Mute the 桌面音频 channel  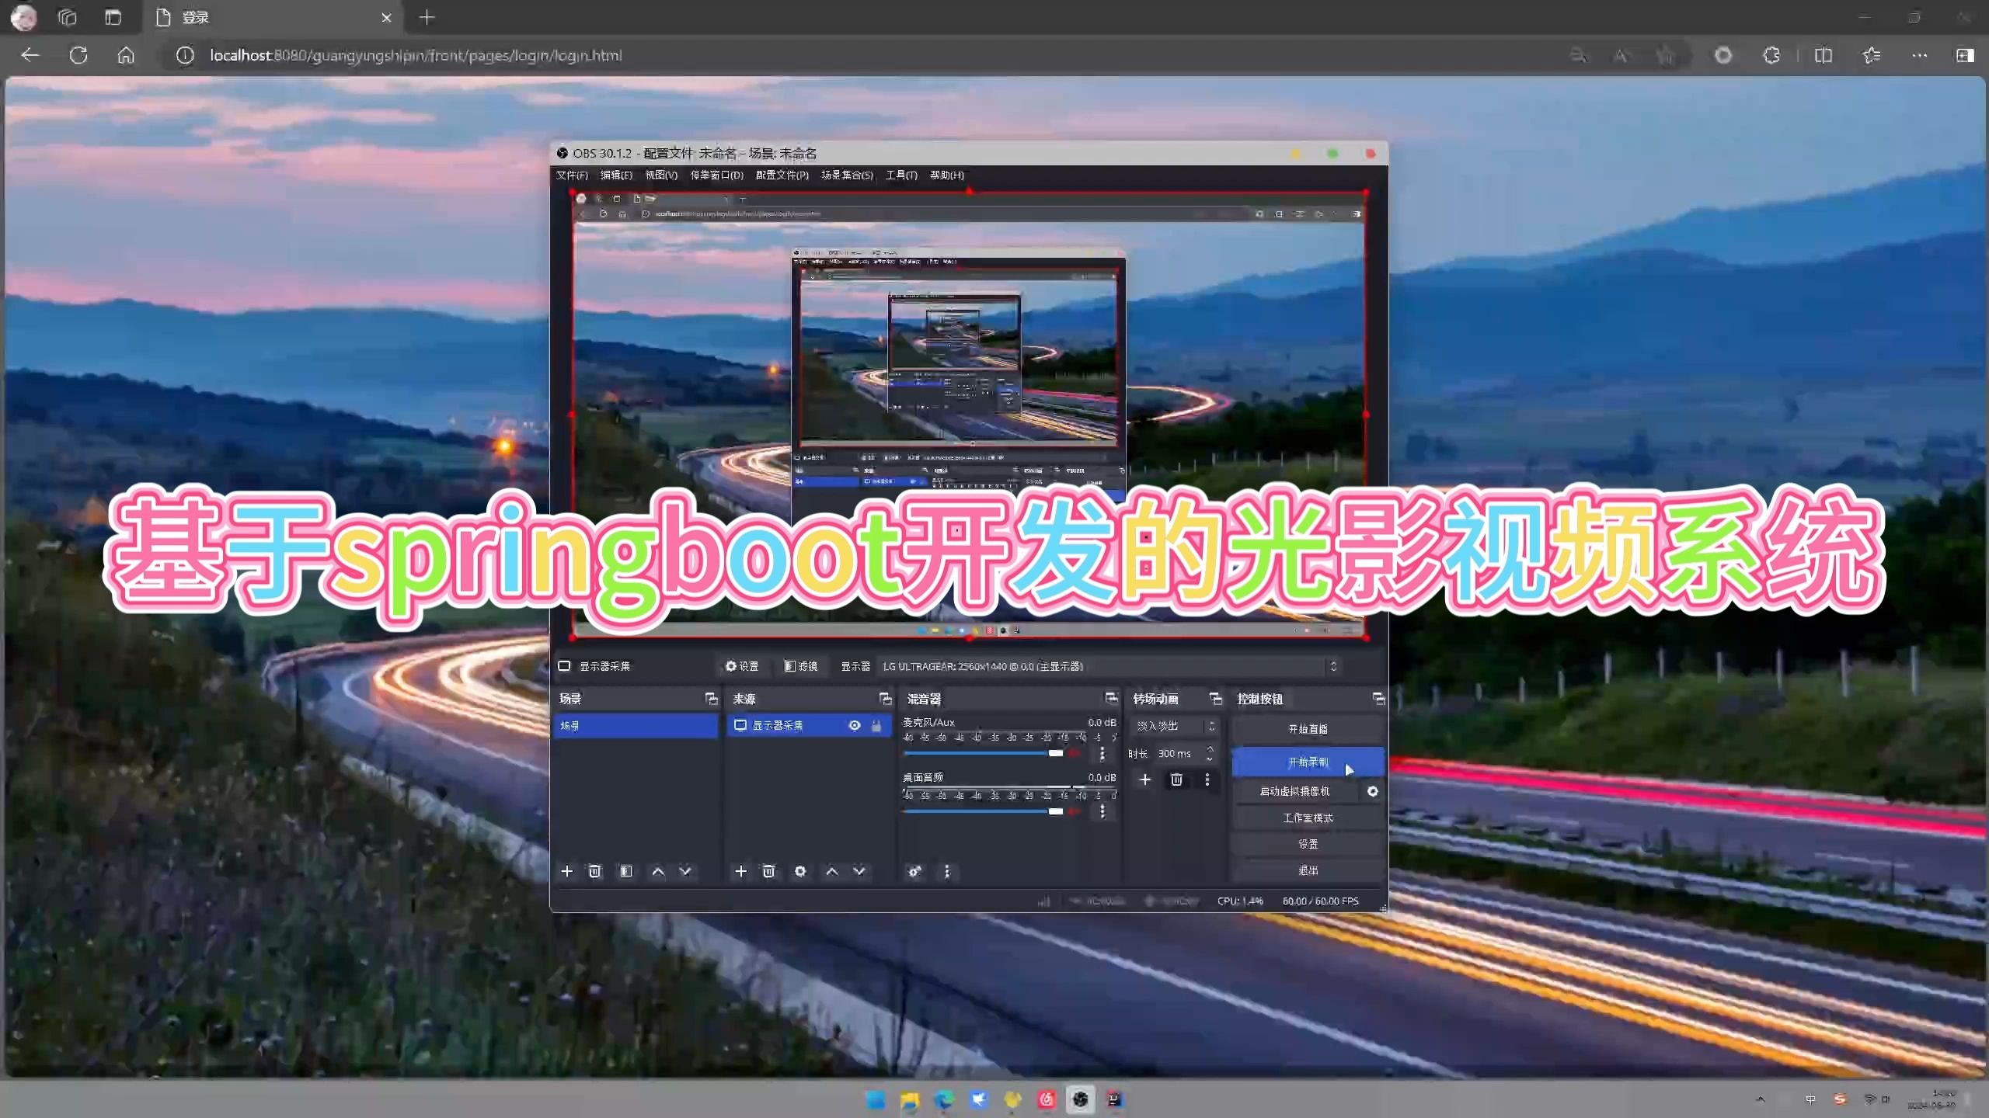point(1075,811)
